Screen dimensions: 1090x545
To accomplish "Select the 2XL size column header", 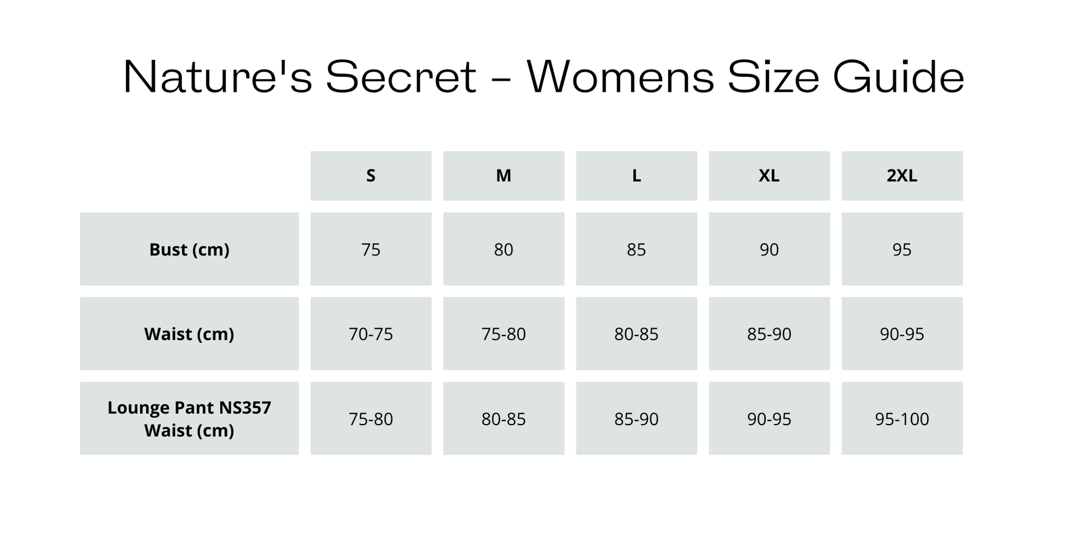I will [902, 176].
